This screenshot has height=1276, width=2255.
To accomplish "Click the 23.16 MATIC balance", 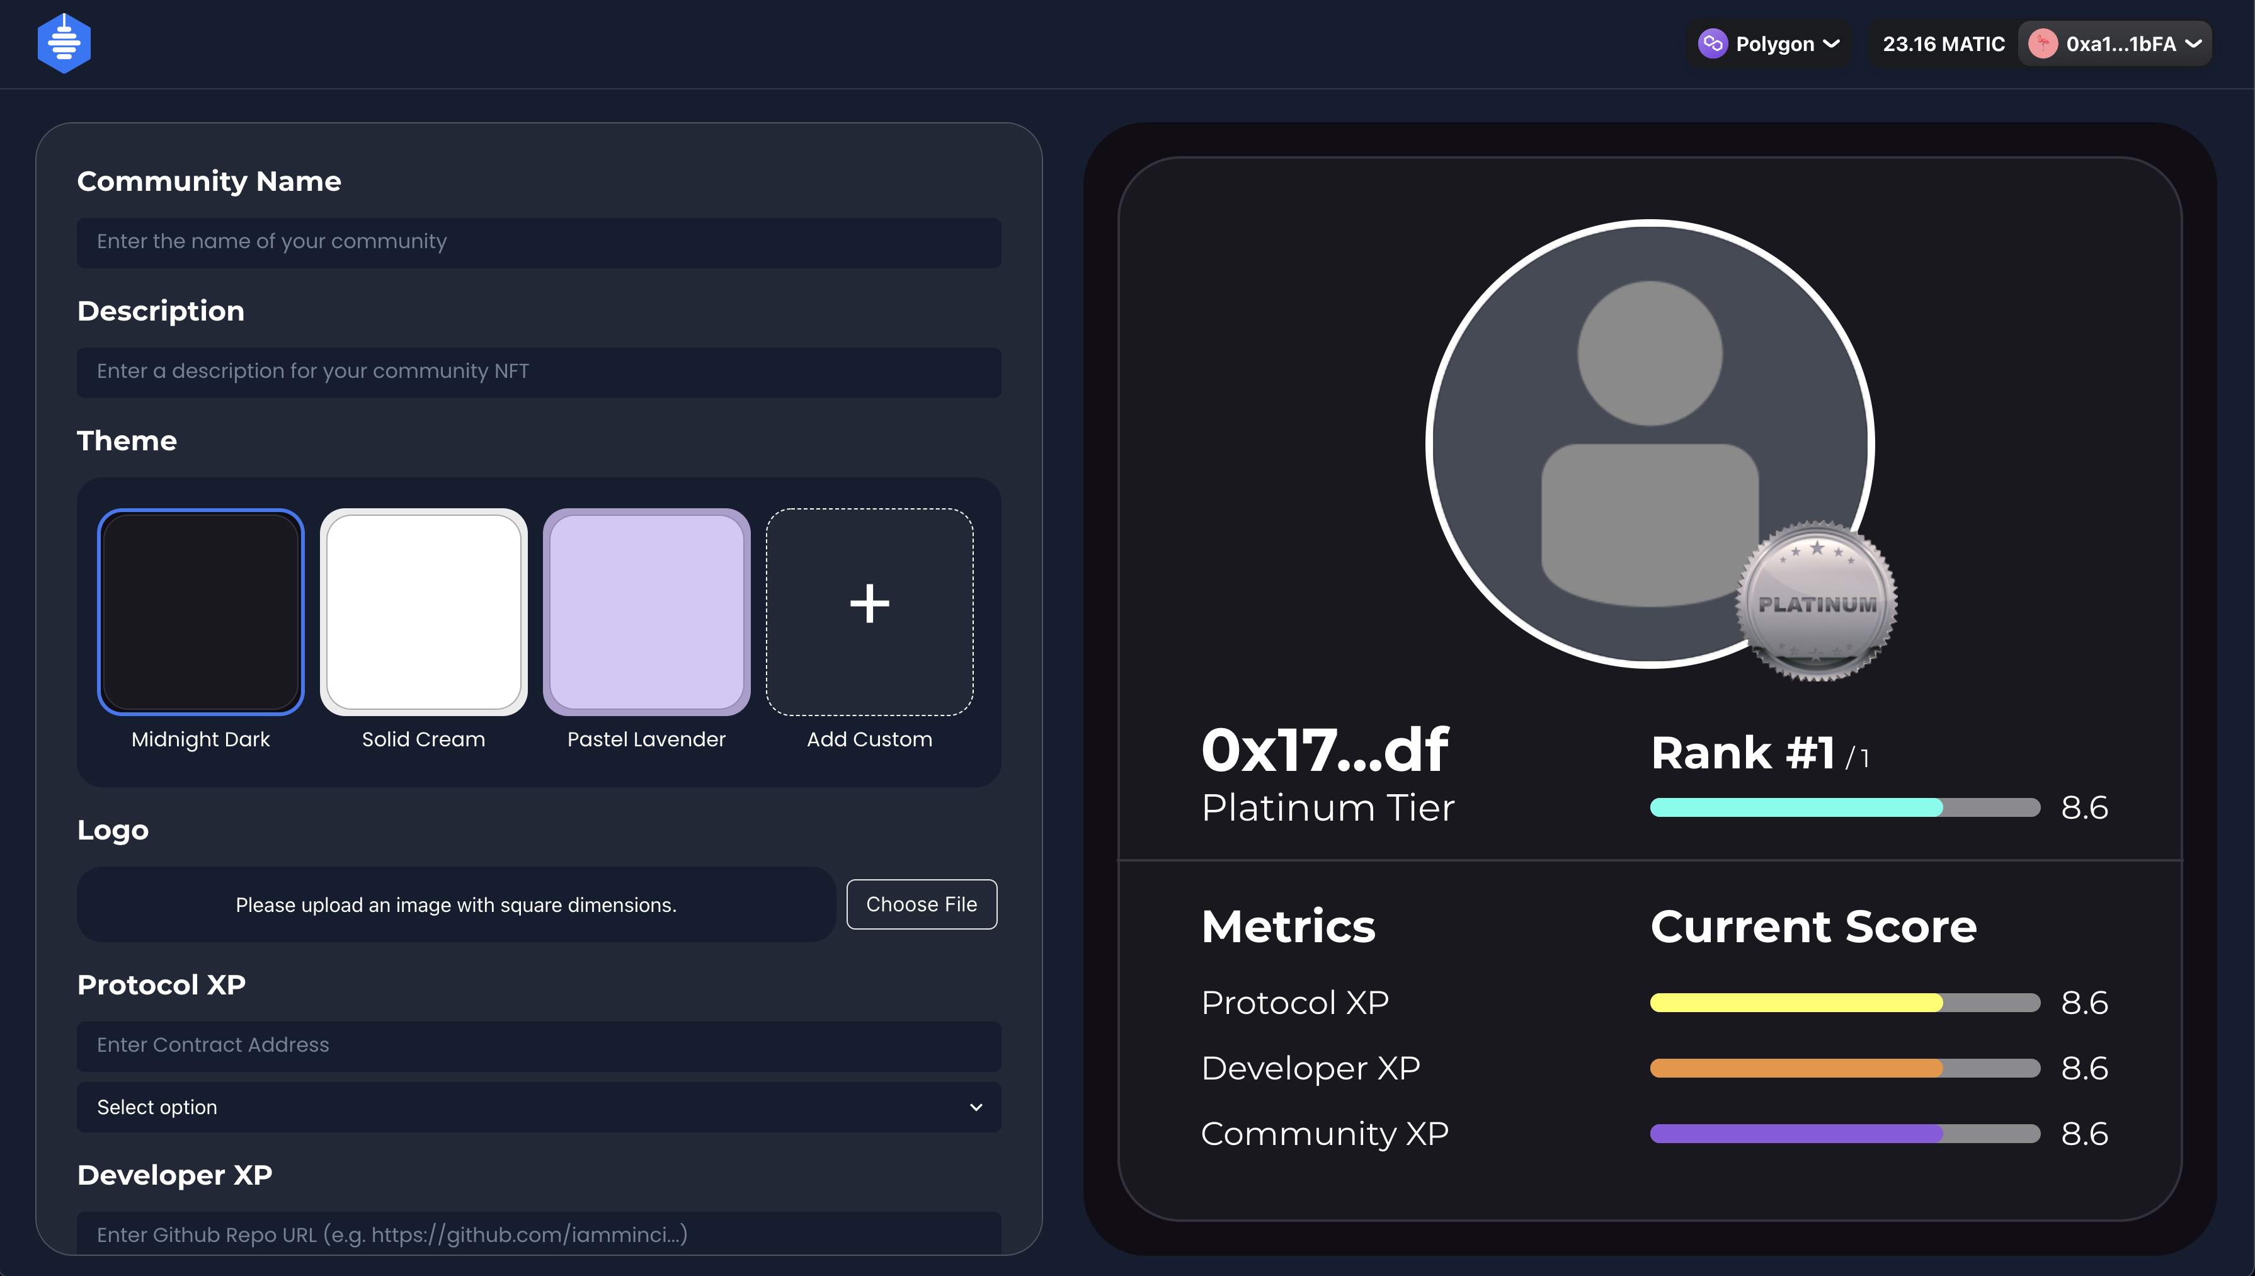I will 1943,43.
